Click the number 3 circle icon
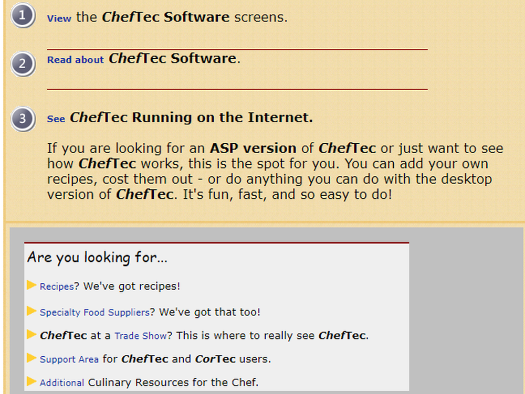This screenshot has height=394, width=525. (23, 119)
